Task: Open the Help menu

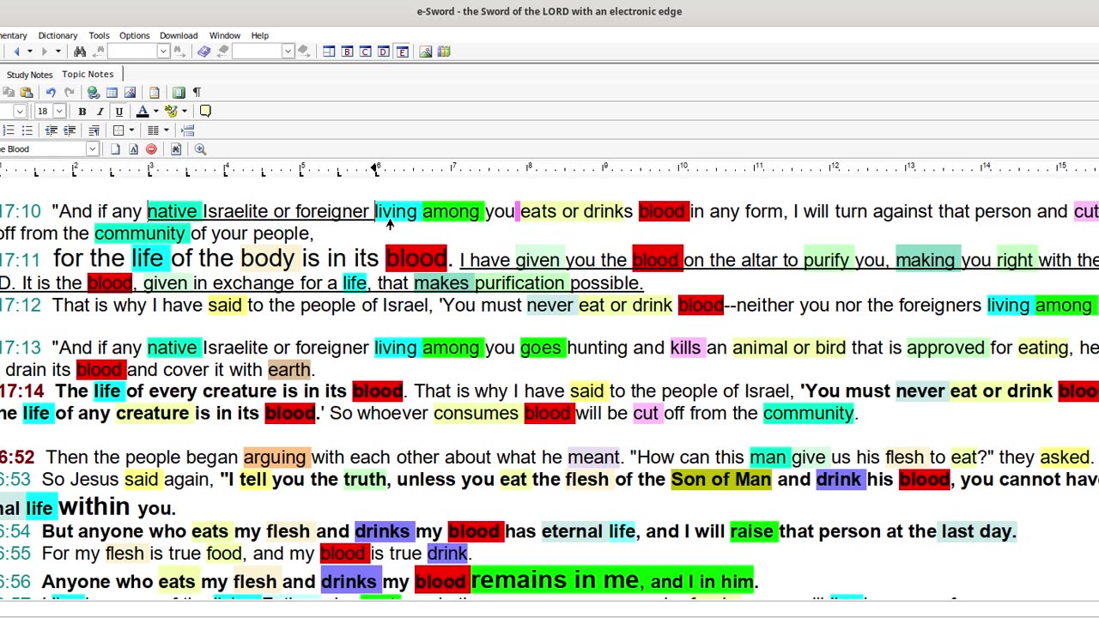Action: pos(260,36)
